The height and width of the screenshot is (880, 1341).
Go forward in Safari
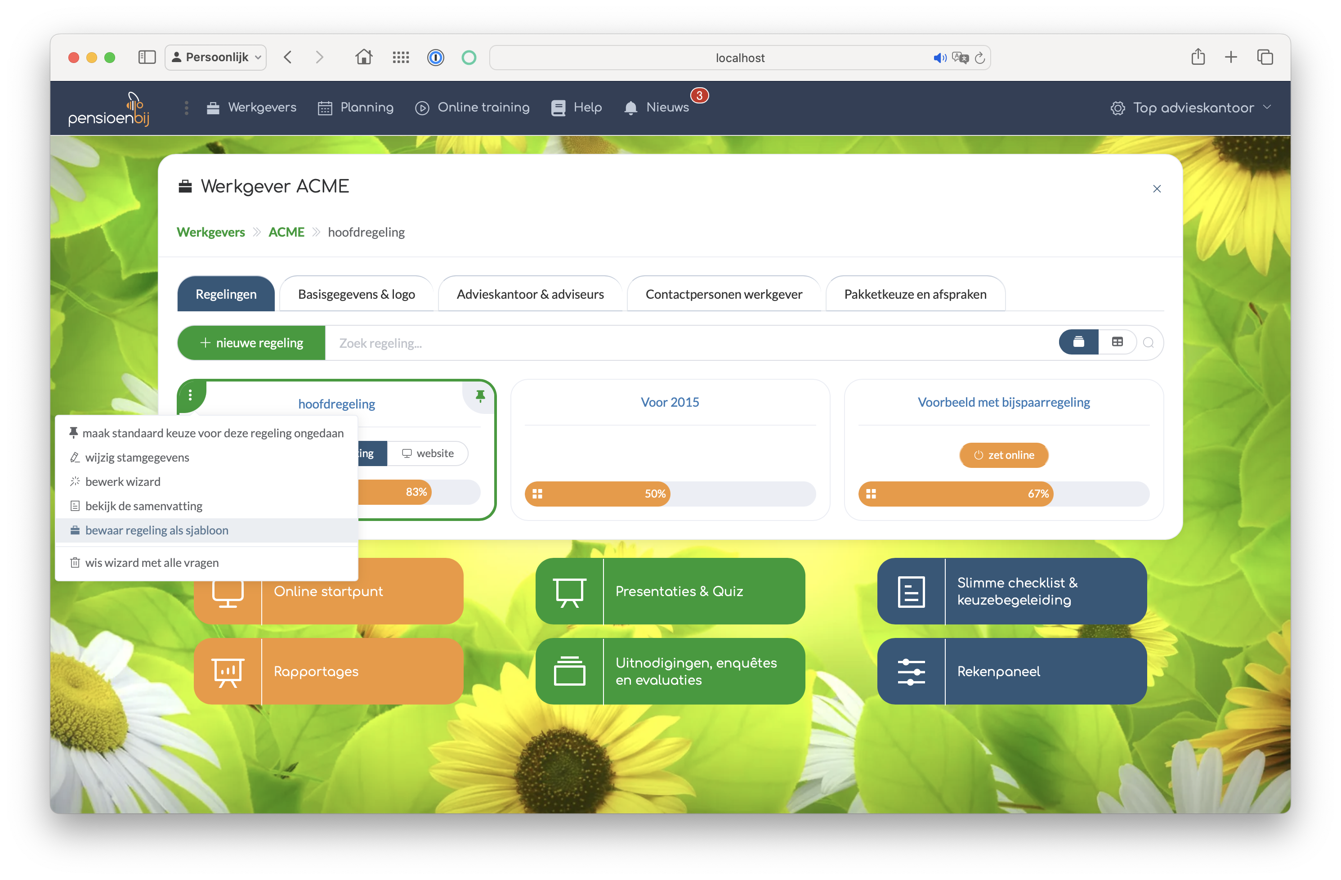(319, 57)
